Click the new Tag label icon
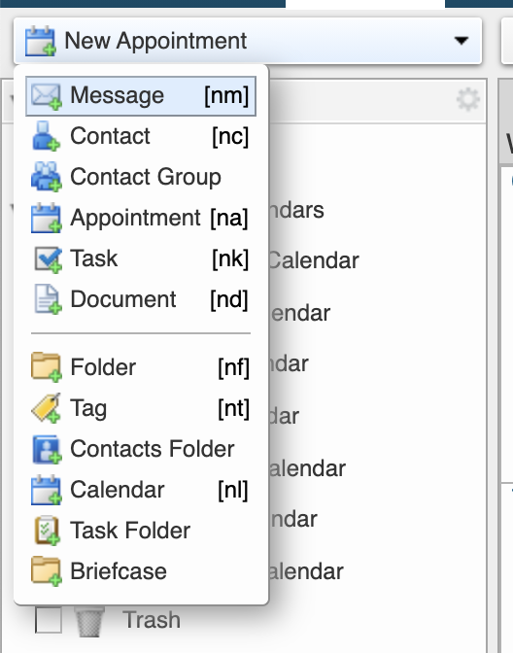This screenshot has height=653, width=513. click(x=46, y=408)
